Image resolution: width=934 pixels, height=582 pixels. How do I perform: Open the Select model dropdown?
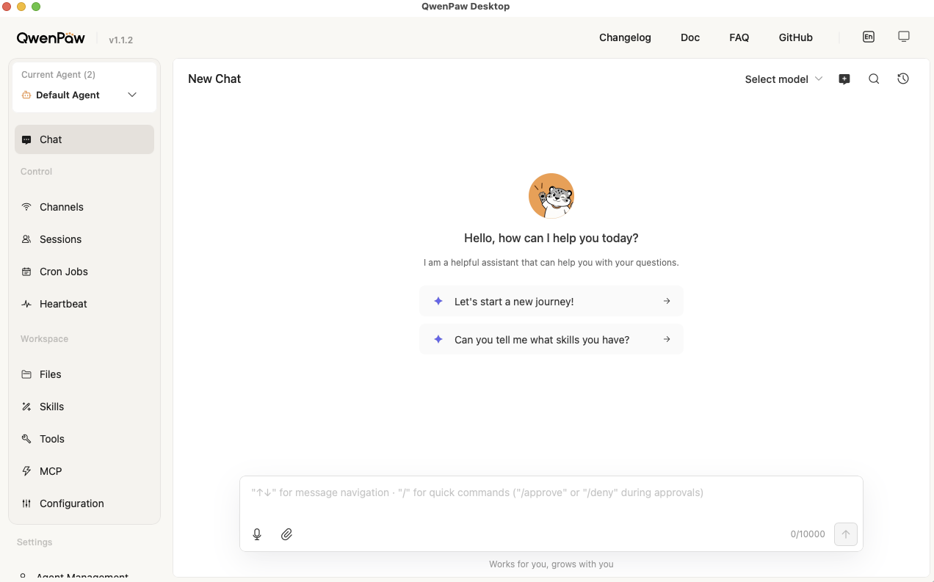point(783,79)
